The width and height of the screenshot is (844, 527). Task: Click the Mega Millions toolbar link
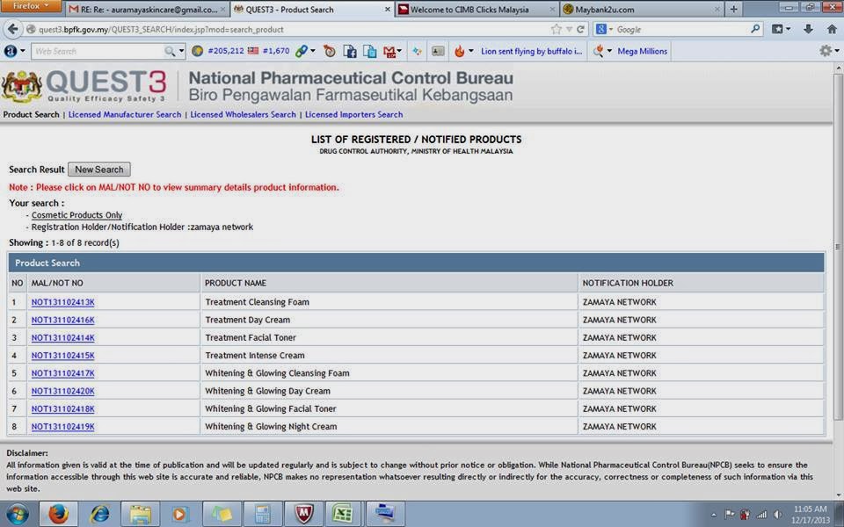click(642, 51)
